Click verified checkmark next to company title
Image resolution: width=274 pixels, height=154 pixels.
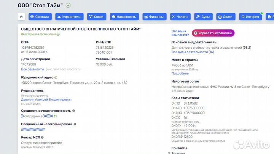tap(68, 5)
